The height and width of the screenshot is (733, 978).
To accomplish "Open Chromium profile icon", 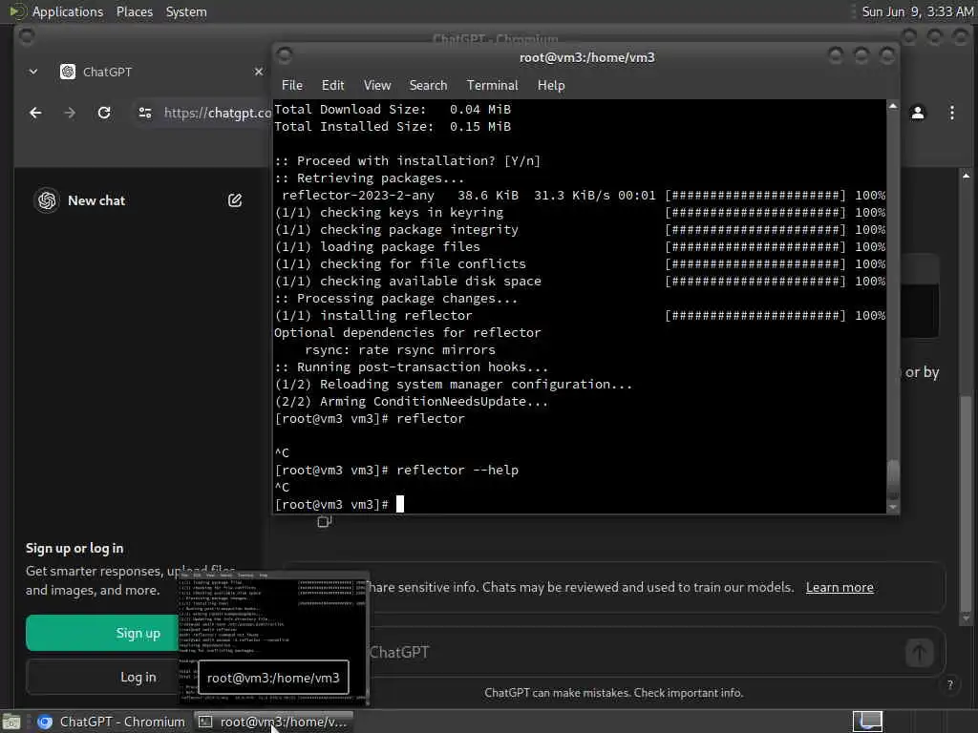I will [918, 113].
